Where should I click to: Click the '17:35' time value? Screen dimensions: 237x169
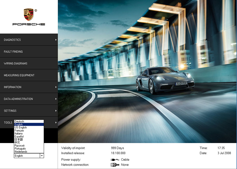pos(221,148)
